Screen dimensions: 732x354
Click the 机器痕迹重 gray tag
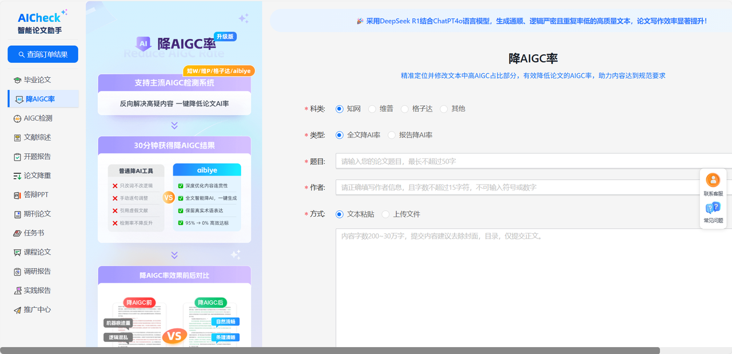pyautogui.click(x=118, y=323)
